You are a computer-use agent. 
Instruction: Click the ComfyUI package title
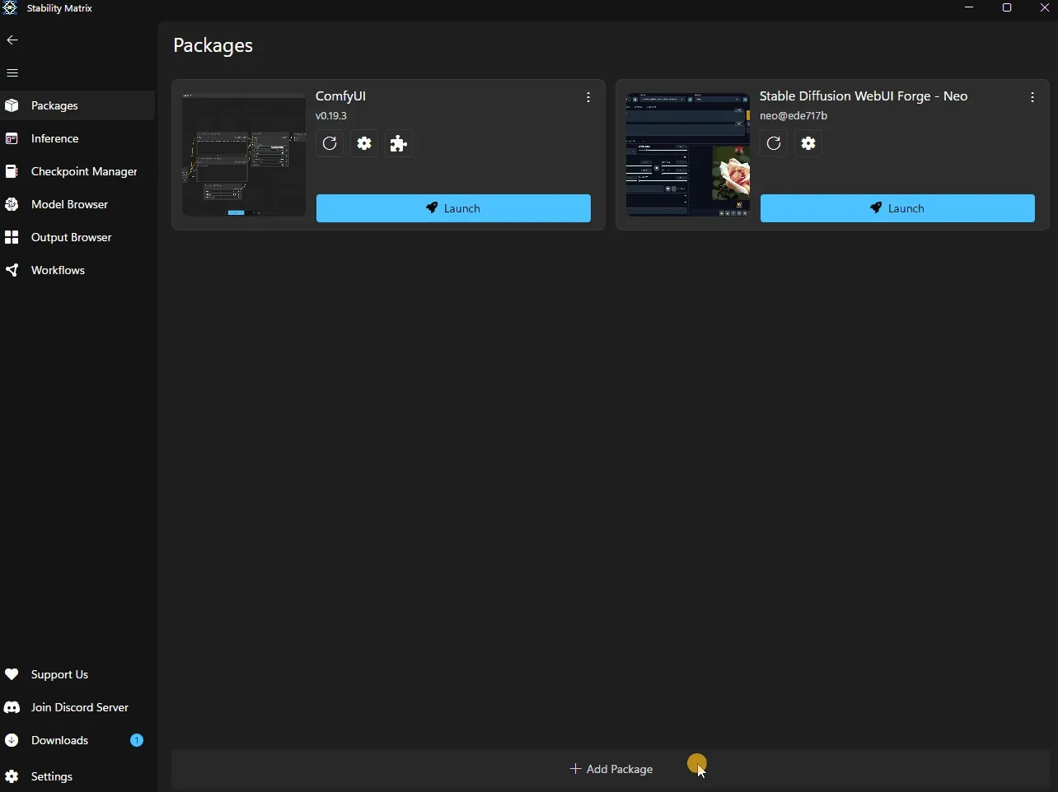coord(341,96)
